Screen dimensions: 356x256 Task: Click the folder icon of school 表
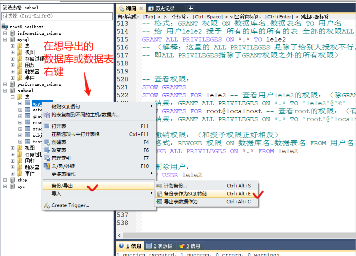pos(20,97)
